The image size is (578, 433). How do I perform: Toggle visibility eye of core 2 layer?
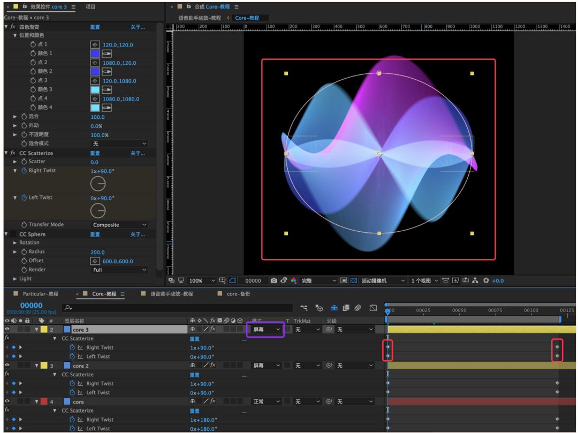coord(7,365)
